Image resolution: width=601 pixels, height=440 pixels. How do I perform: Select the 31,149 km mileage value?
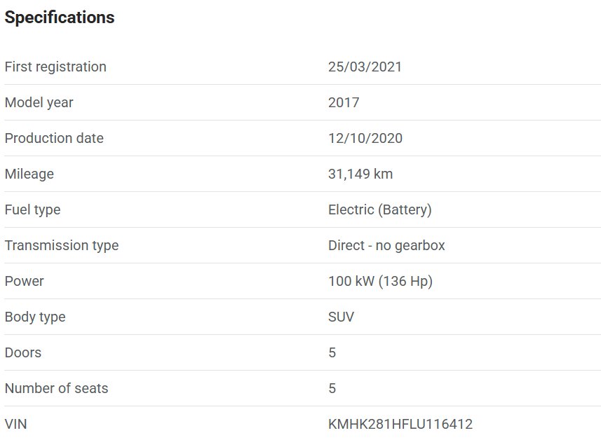360,174
